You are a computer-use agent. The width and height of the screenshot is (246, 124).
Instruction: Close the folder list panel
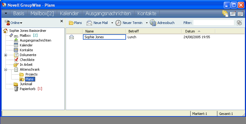pos(62,21)
